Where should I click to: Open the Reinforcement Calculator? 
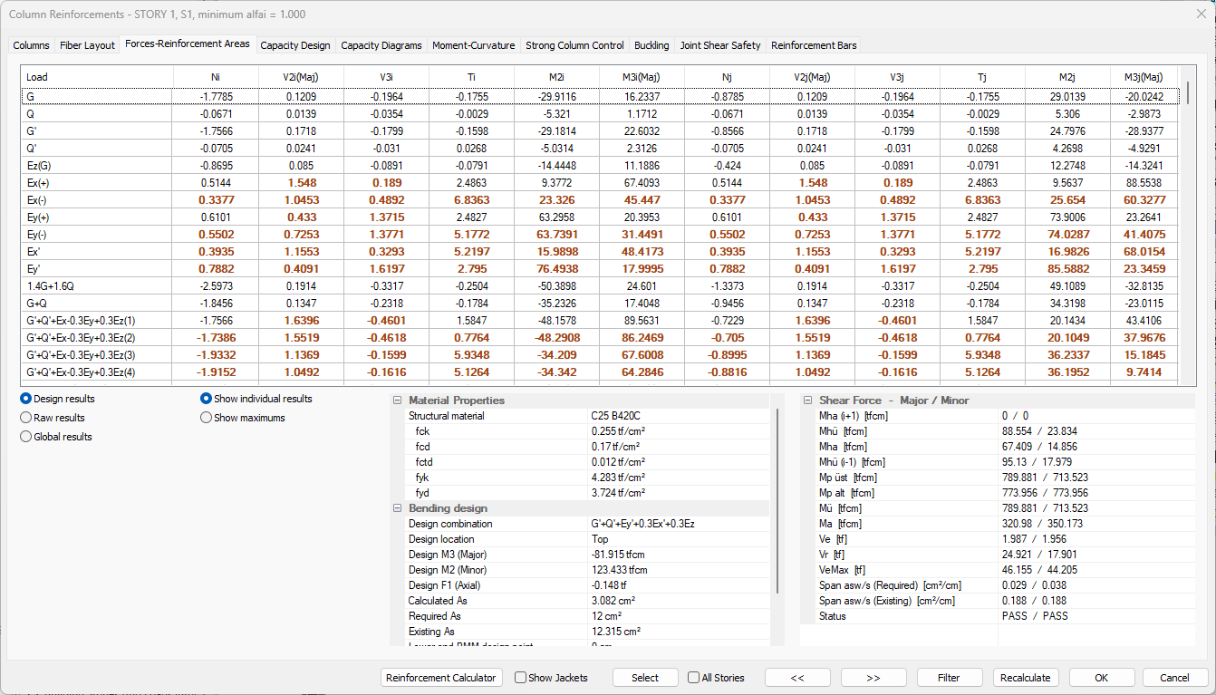tap(441, 678)
